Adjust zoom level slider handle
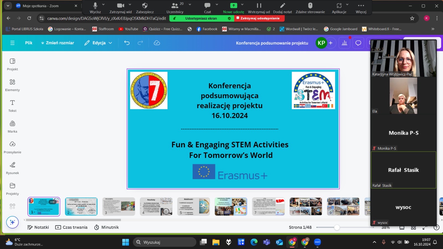This screenshot has width=443, height=249. [337, 227]
